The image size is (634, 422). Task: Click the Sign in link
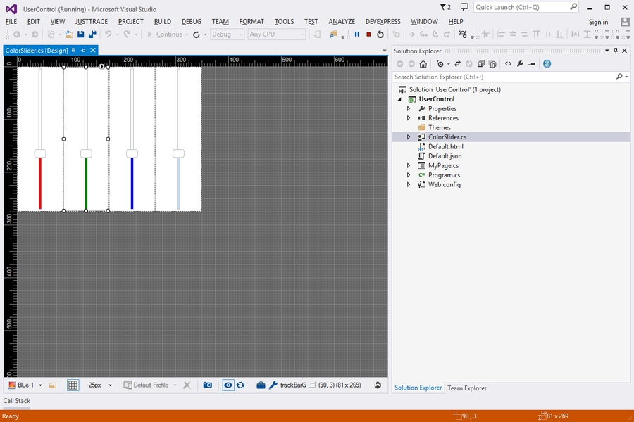[x=598, y=22]
